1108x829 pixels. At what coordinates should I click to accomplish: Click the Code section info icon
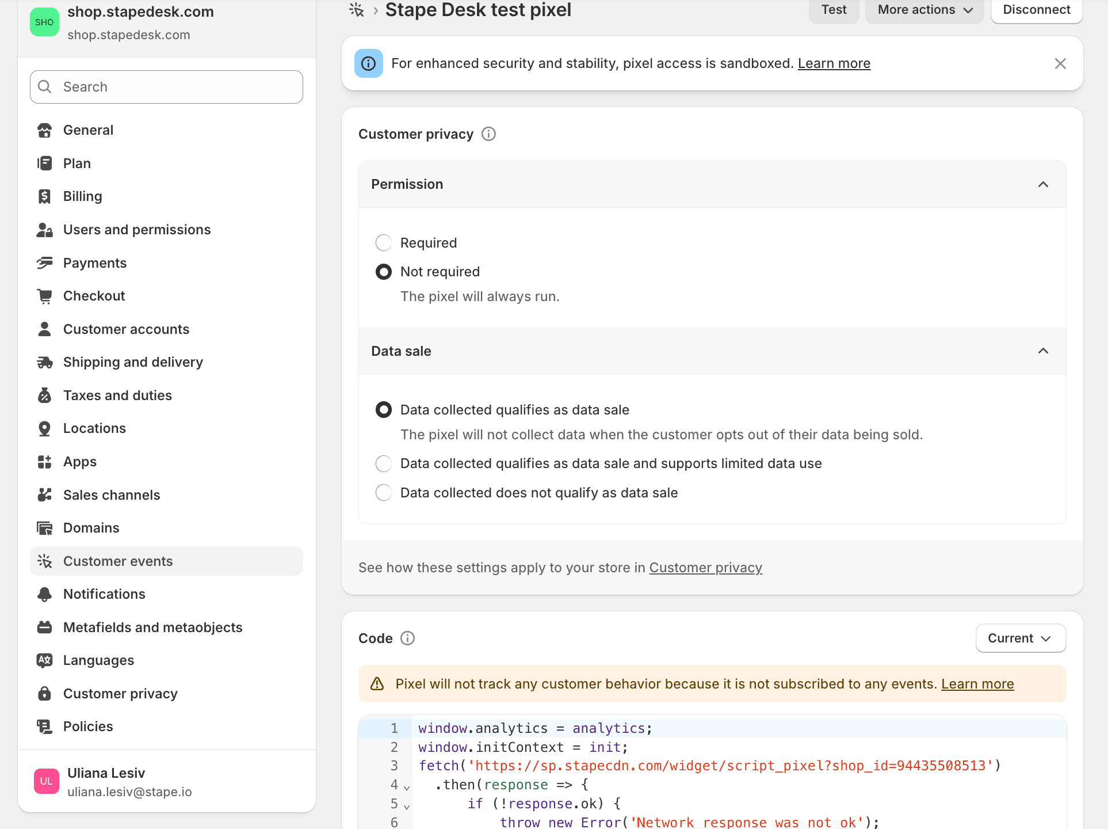point(407,638)
